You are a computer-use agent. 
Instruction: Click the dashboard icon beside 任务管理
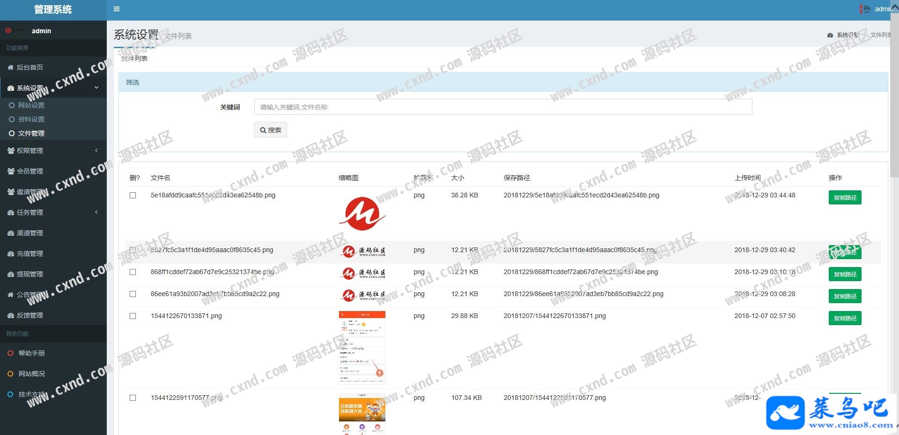click(11, 212)
